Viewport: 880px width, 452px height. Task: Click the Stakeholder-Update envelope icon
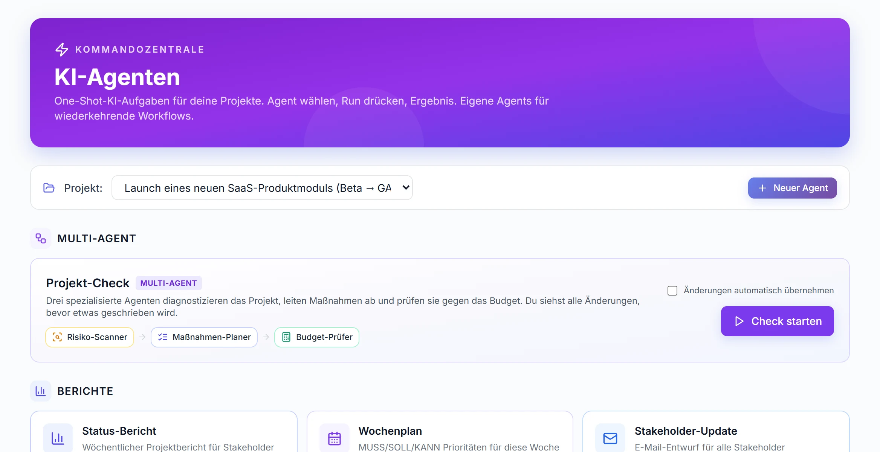point(610,438)
